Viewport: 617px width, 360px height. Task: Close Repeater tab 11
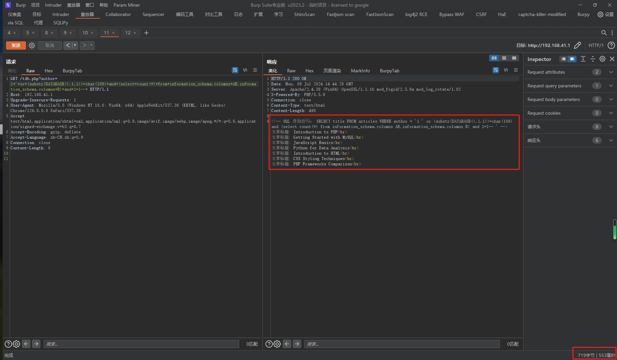click(x=114, y=33)
